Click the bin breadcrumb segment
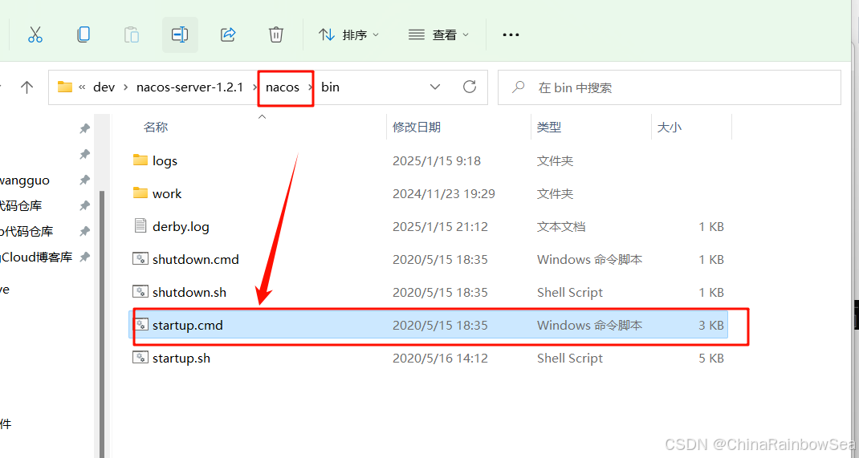The width and height of the screenshot is (859, 458). click(x=330, y=87)
